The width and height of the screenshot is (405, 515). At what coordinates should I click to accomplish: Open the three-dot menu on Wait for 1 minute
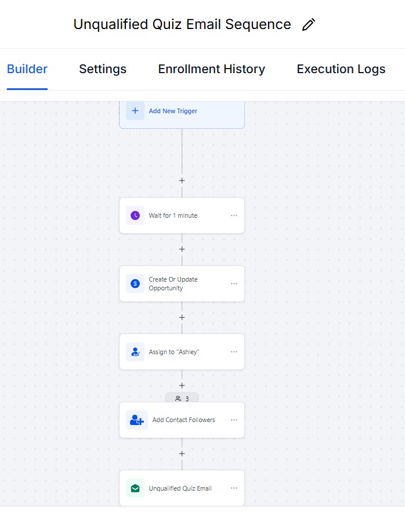pos(234,215)
